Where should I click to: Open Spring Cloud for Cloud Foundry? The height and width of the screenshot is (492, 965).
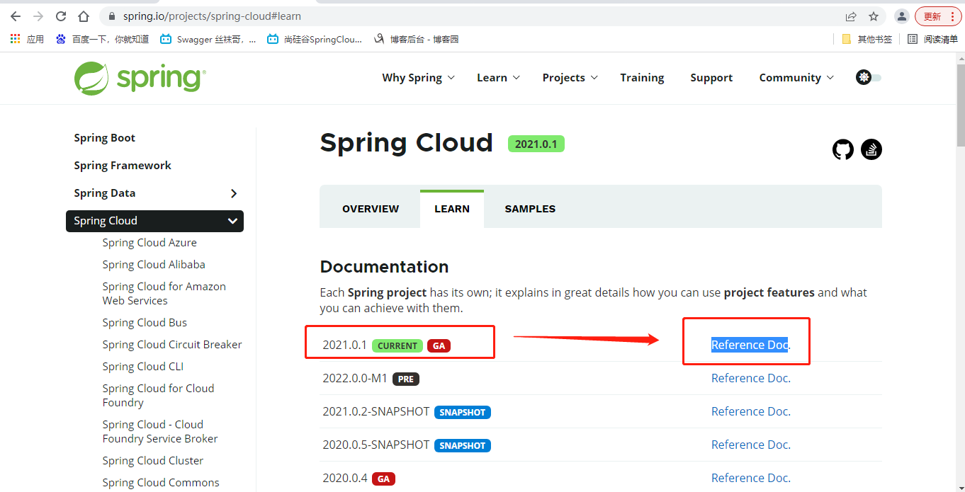[x=158, y=396]
